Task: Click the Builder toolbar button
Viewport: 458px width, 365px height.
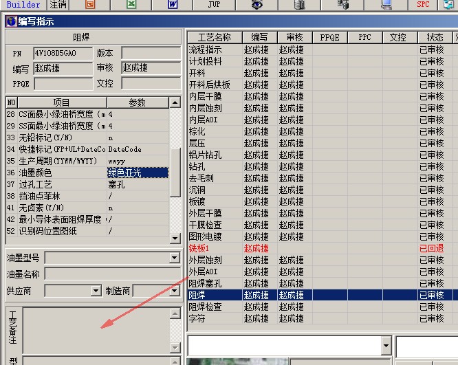Action: click(x=23, y=4)
